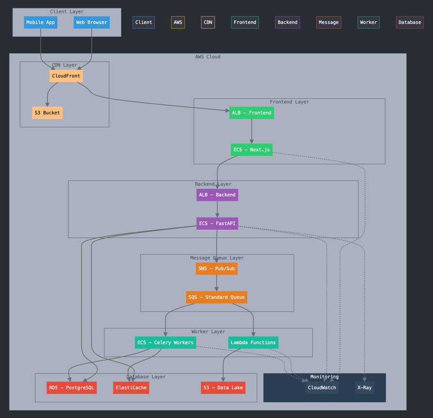The width and height of the screenshot is (433, 418).
Task: Click the Client Layer title text
Action: tap(67, 12)
